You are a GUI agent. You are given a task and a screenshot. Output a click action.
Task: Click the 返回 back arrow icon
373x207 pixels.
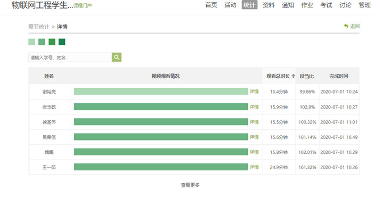point(346,26)
